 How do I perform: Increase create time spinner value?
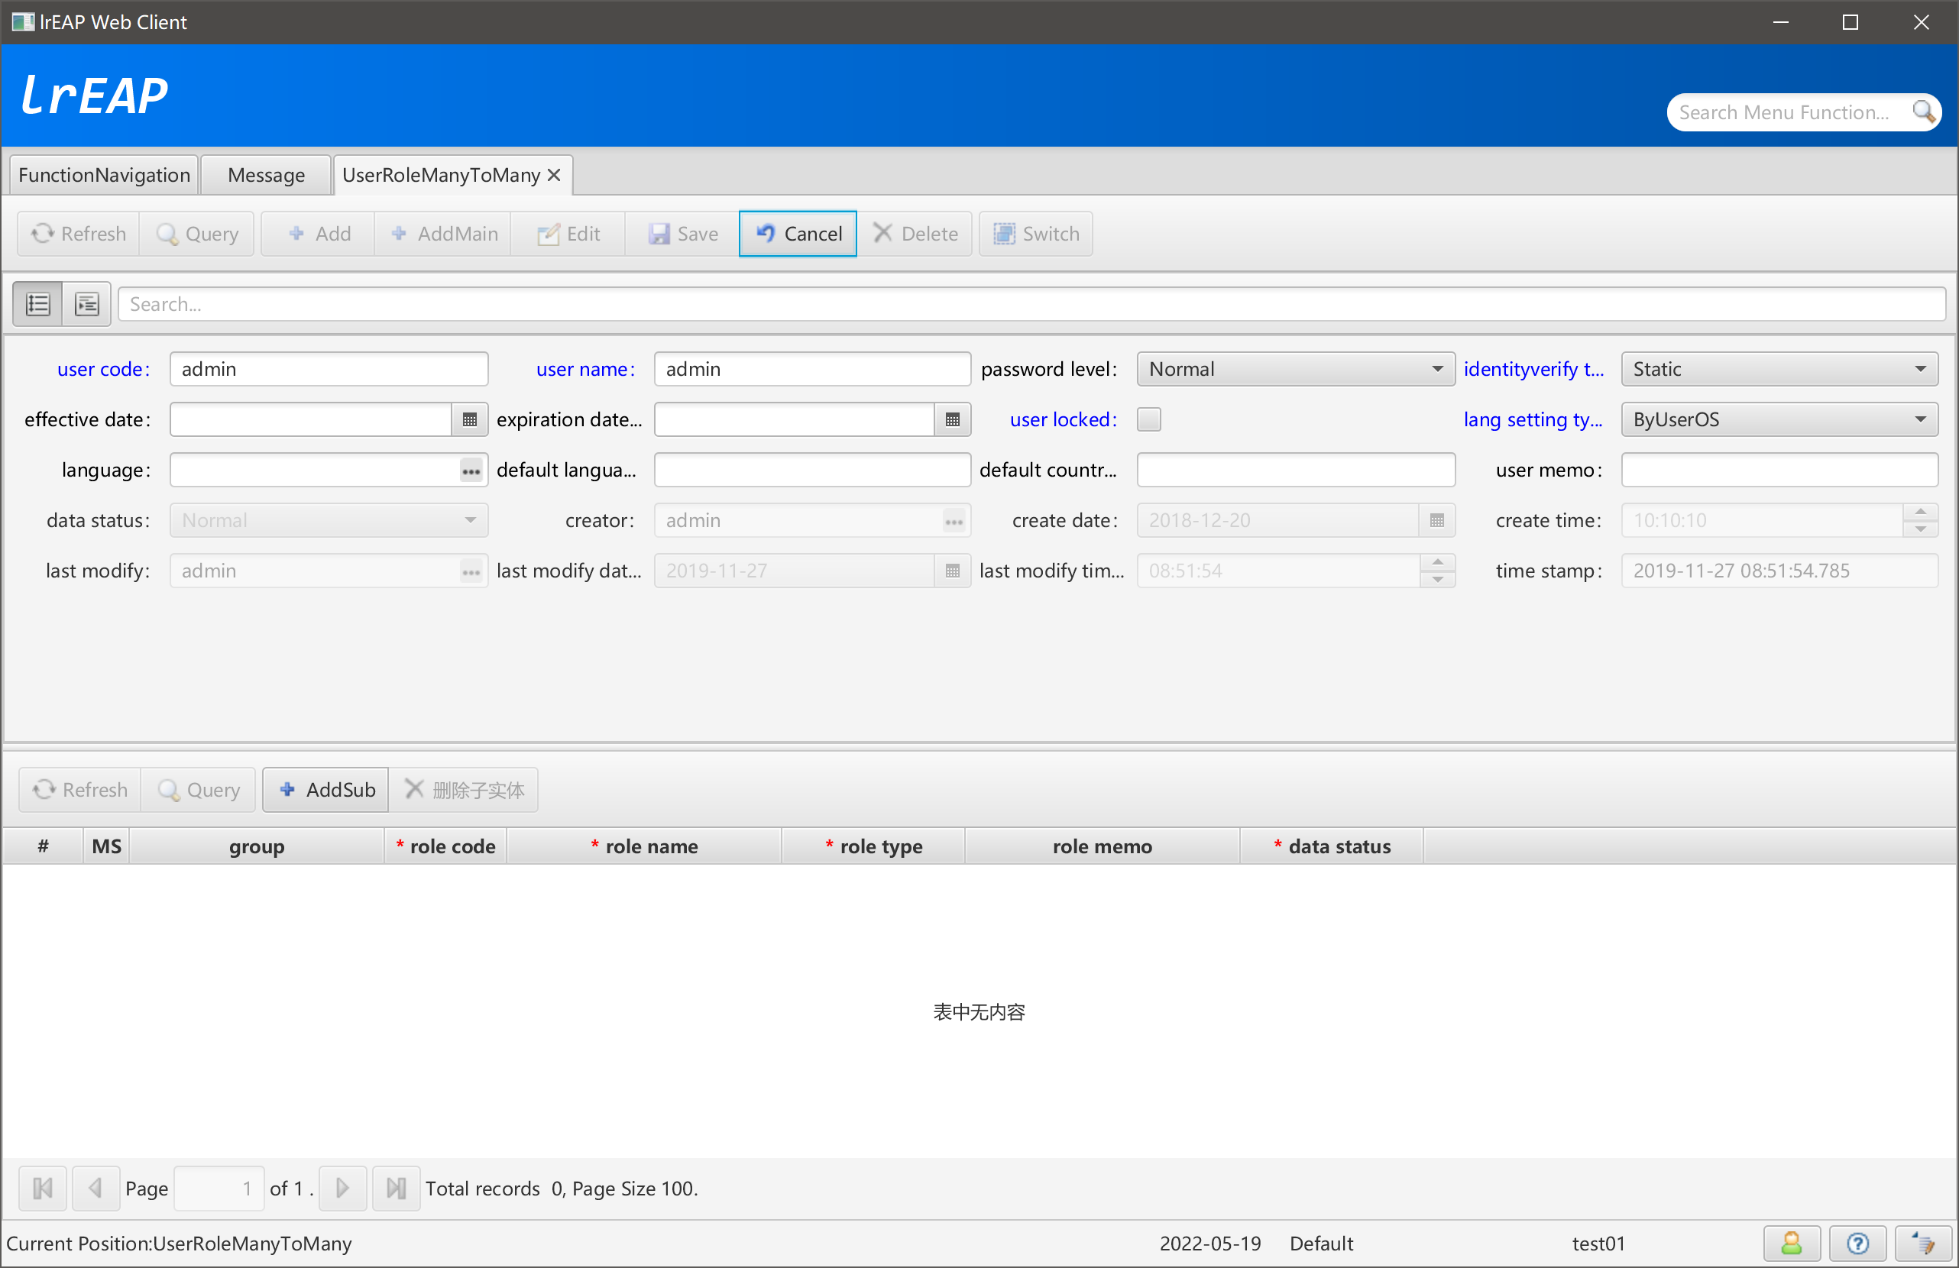[1920, 513]
